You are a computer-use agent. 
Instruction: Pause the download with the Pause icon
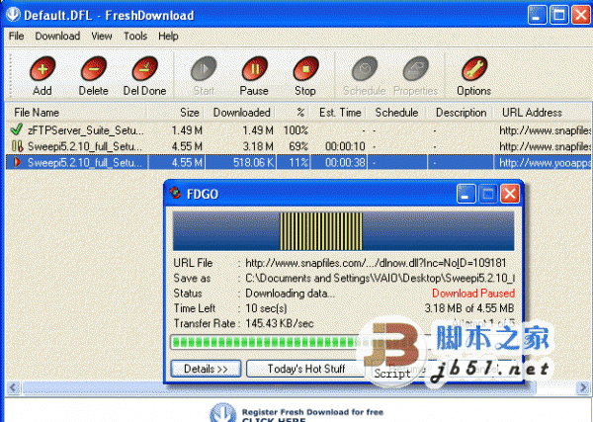(255, 69)
